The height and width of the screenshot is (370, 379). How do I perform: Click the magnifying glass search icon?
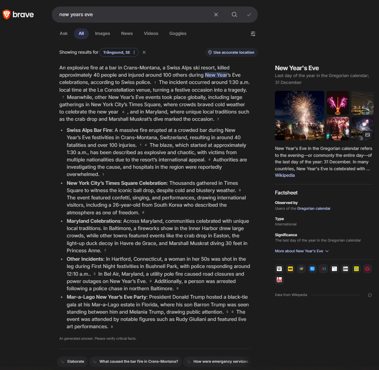[x=234, y=15]
